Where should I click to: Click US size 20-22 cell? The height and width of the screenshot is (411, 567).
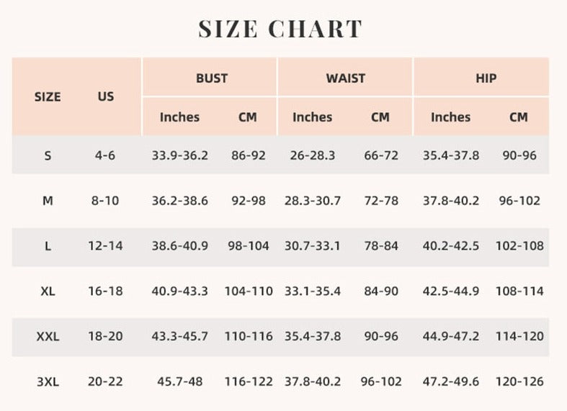coord(105,381)
